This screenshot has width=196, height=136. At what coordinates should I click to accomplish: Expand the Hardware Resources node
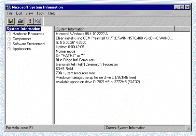click(9, 34)
